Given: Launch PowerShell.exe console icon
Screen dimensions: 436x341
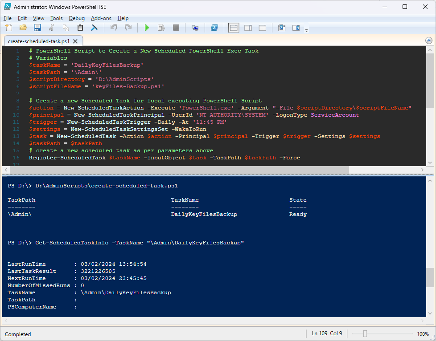Looking at the screenshot, I should 214,28.
